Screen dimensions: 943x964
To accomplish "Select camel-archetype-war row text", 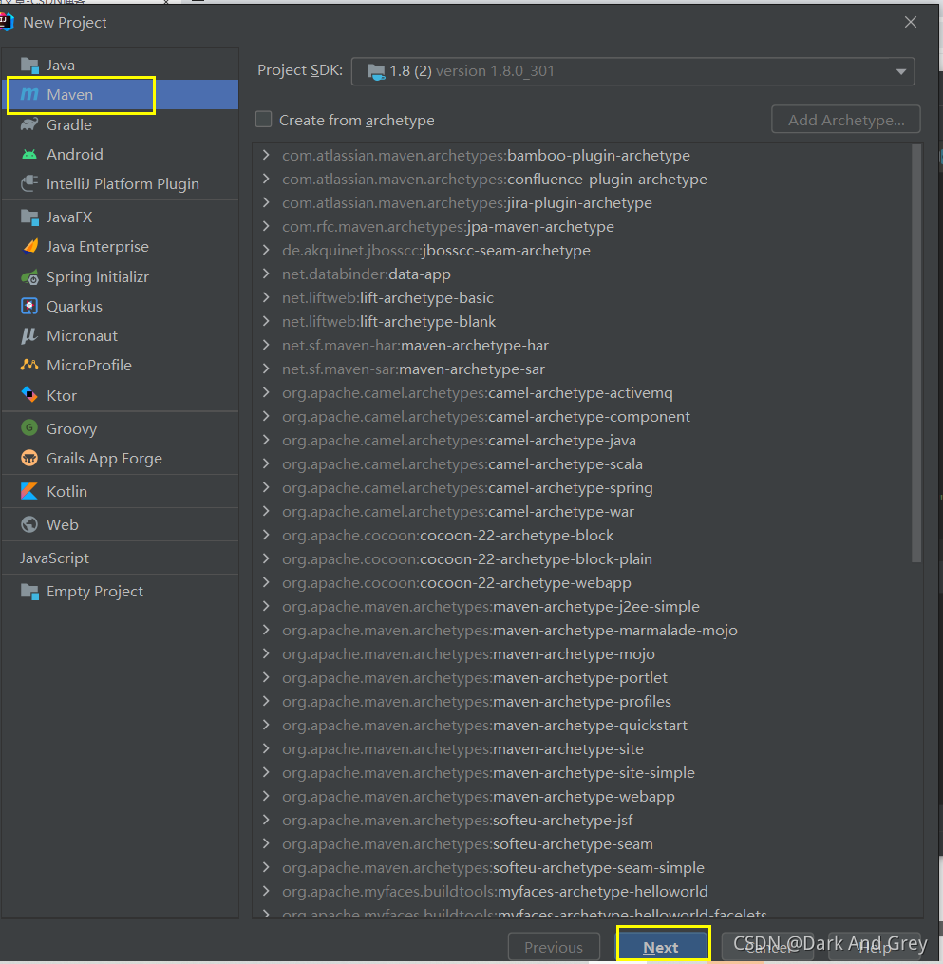I will pyautogui.click(x=458, y=512).
